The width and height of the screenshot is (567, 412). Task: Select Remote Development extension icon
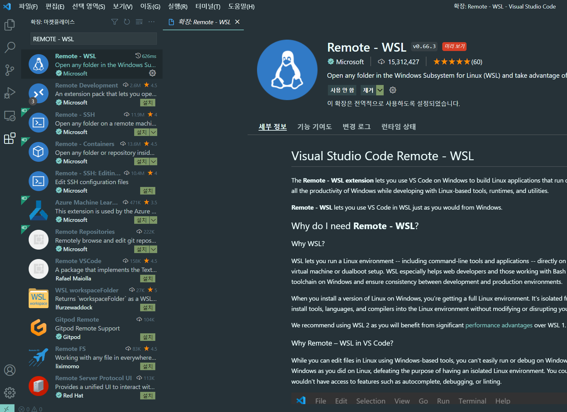(38, 93)
